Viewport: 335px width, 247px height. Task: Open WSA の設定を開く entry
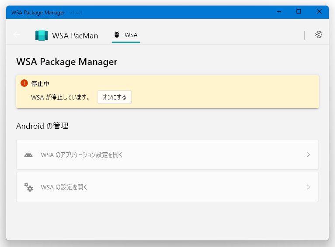[x=167, y=187]
